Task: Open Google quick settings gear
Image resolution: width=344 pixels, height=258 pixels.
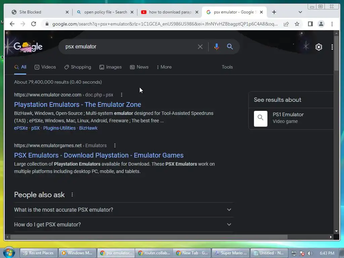Action: pyautogui.click(x=318, y=47)
